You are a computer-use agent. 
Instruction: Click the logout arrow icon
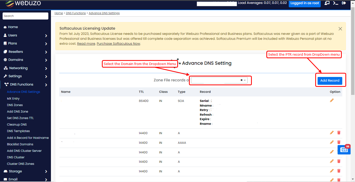(x=344, y=3)
